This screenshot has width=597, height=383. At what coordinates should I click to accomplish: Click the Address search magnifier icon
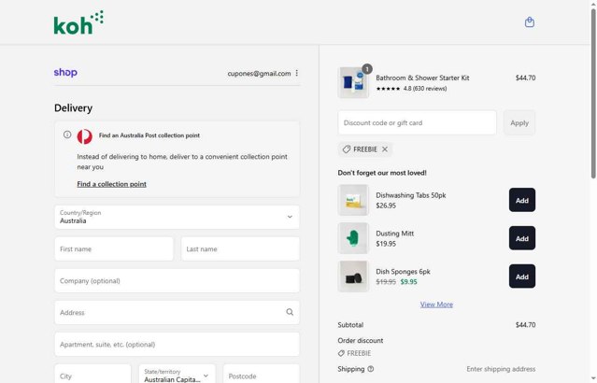[290, 312]
